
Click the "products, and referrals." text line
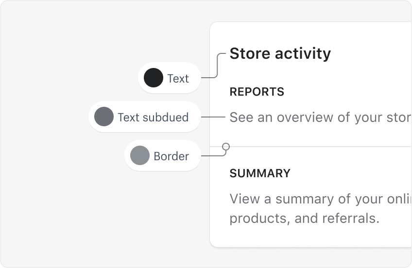pyautogui.click(x=304, y=218)
